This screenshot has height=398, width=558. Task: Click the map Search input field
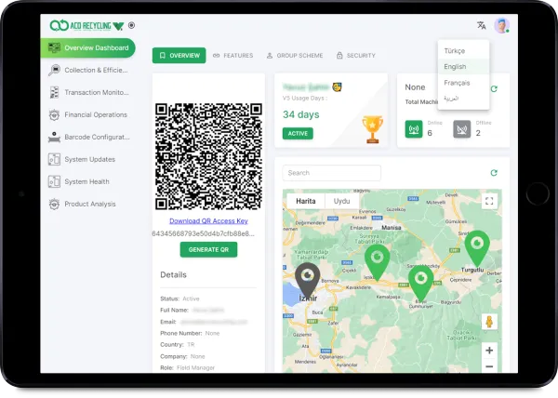pyautogui.click(x=332, y=173)
